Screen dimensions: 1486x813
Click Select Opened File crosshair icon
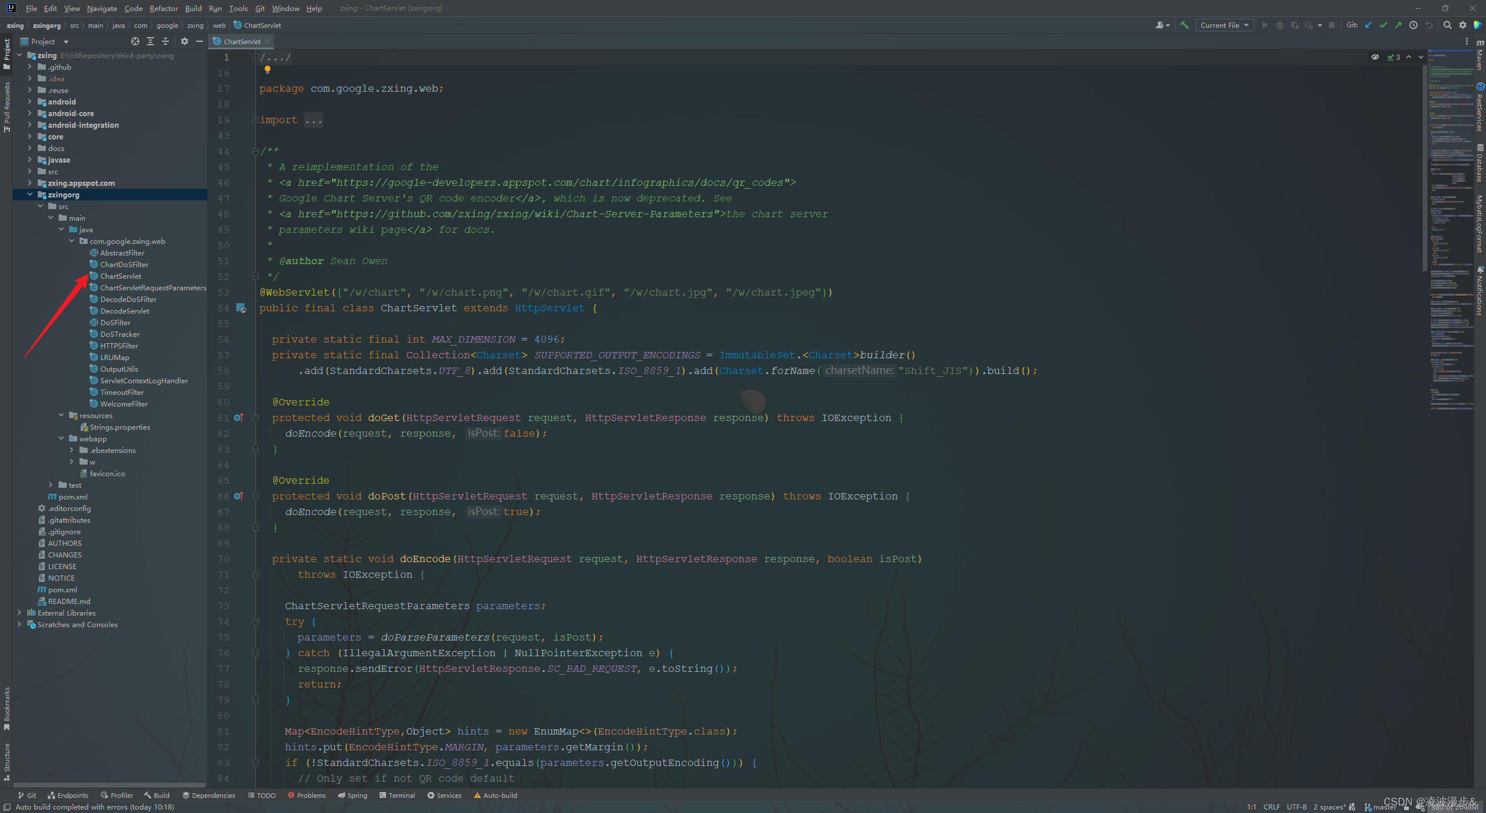tap(135, 41)
